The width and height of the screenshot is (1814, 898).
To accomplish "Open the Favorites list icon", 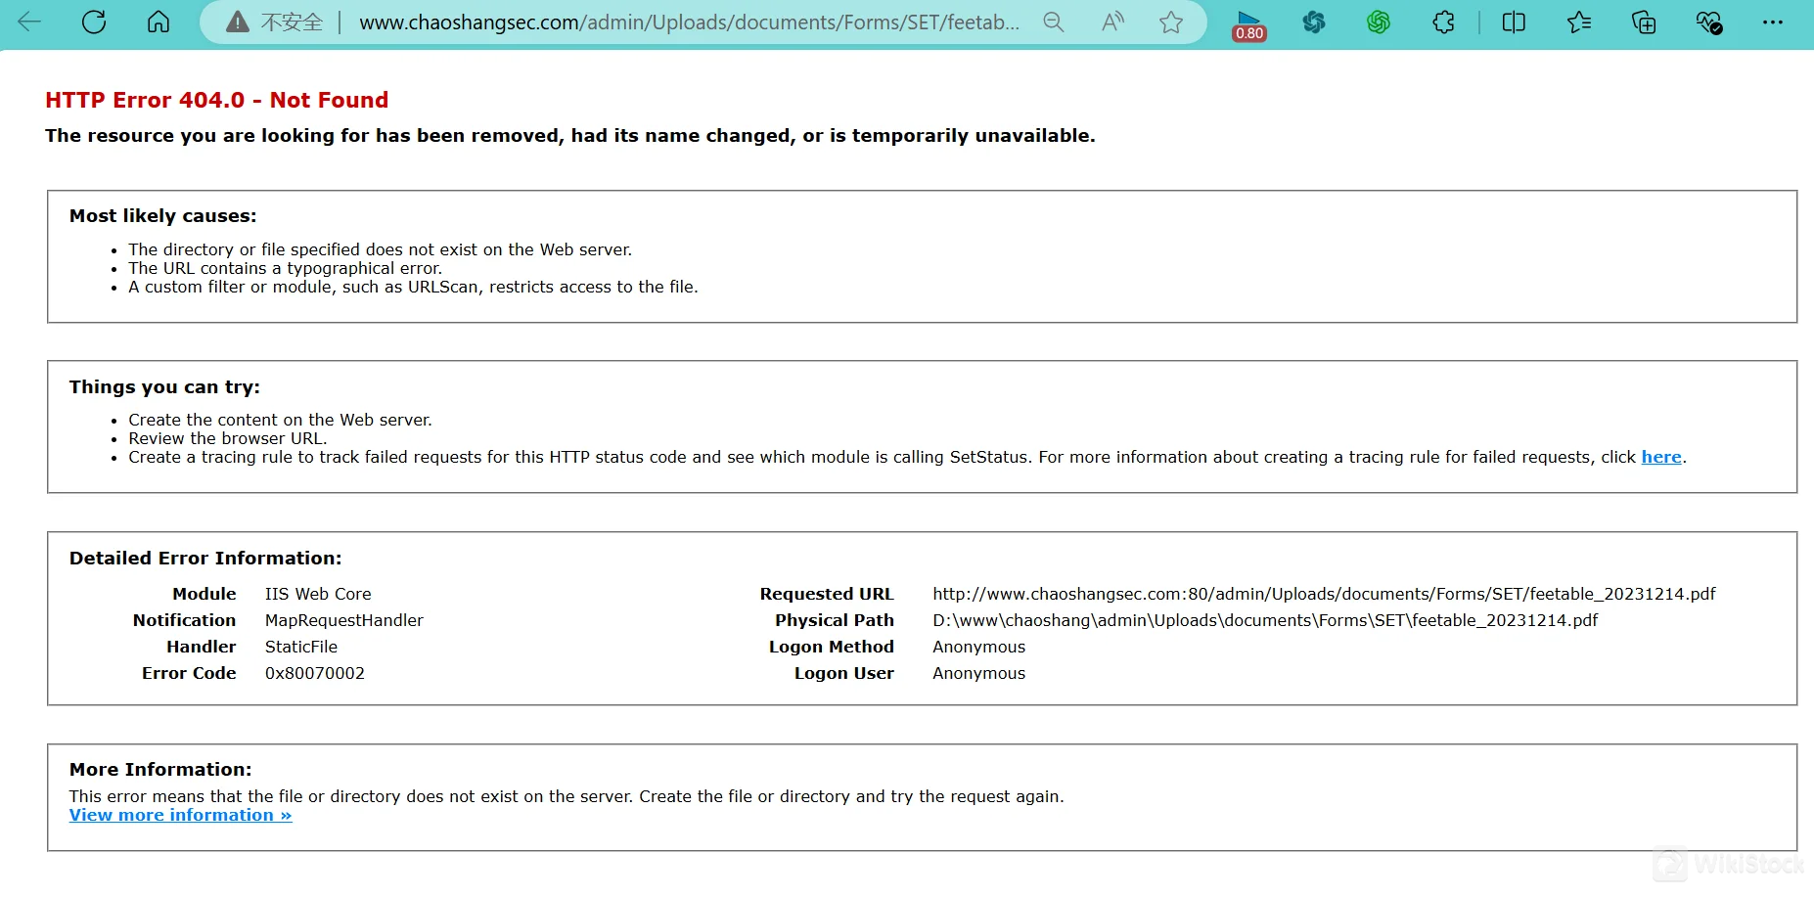I will [1578, 22].
